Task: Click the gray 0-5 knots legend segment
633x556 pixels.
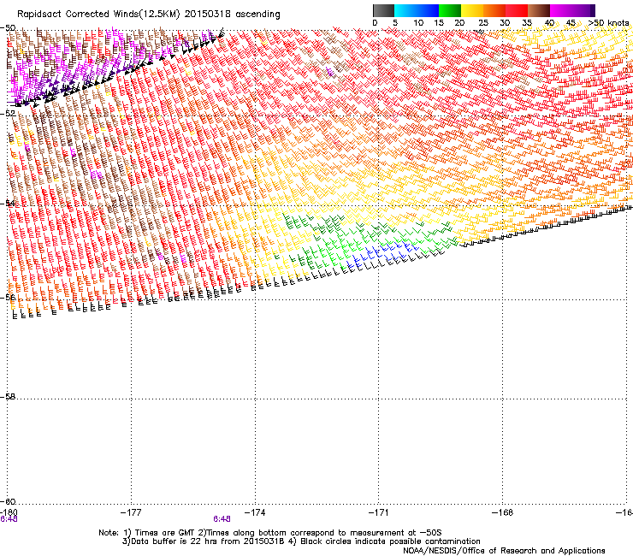Action: pyautogui.click(x=383, y=10)
